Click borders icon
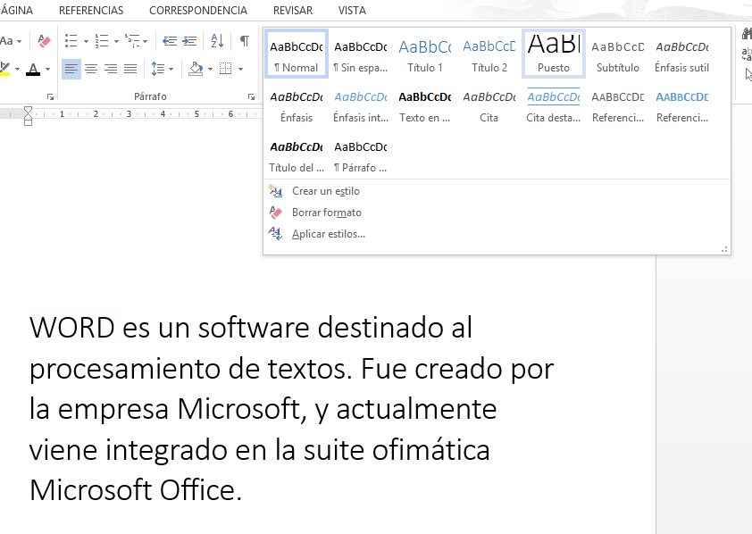This screenshot has width=752, height=534. tap(225, 69)
